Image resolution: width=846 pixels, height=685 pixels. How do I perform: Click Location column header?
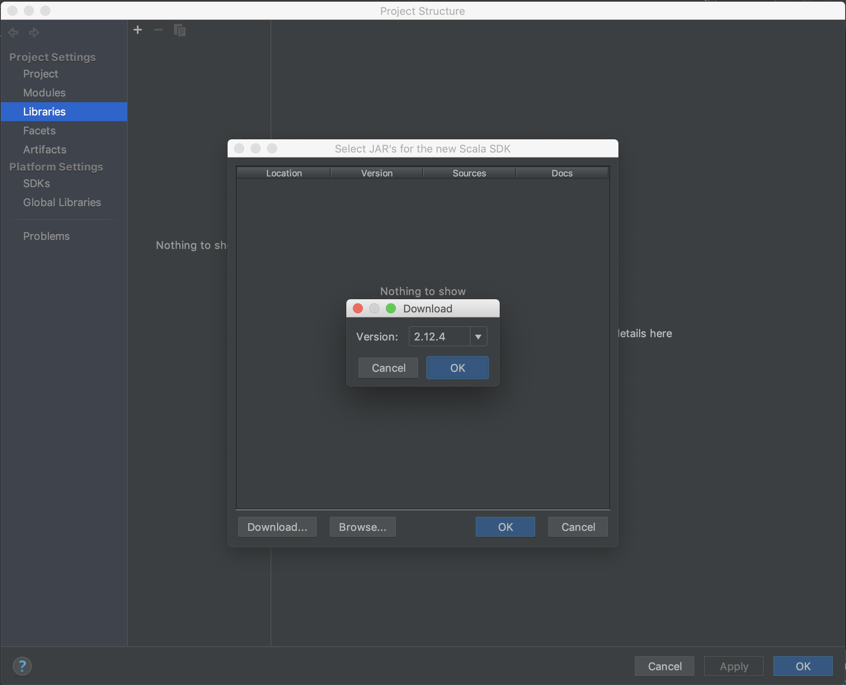tap(284, 173)
